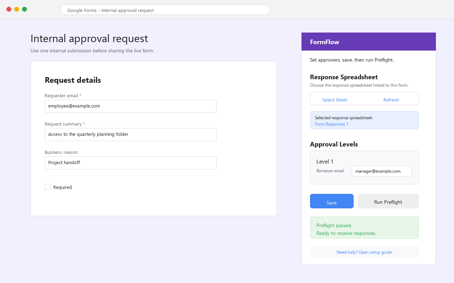Click the 'Use one internal submission' subtitle
The width and height of the screenshot is (454, 283).
92,51
